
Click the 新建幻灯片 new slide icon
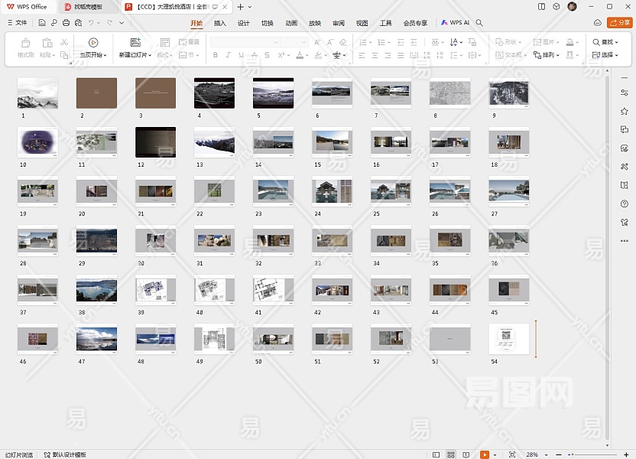tap(135, 43)
